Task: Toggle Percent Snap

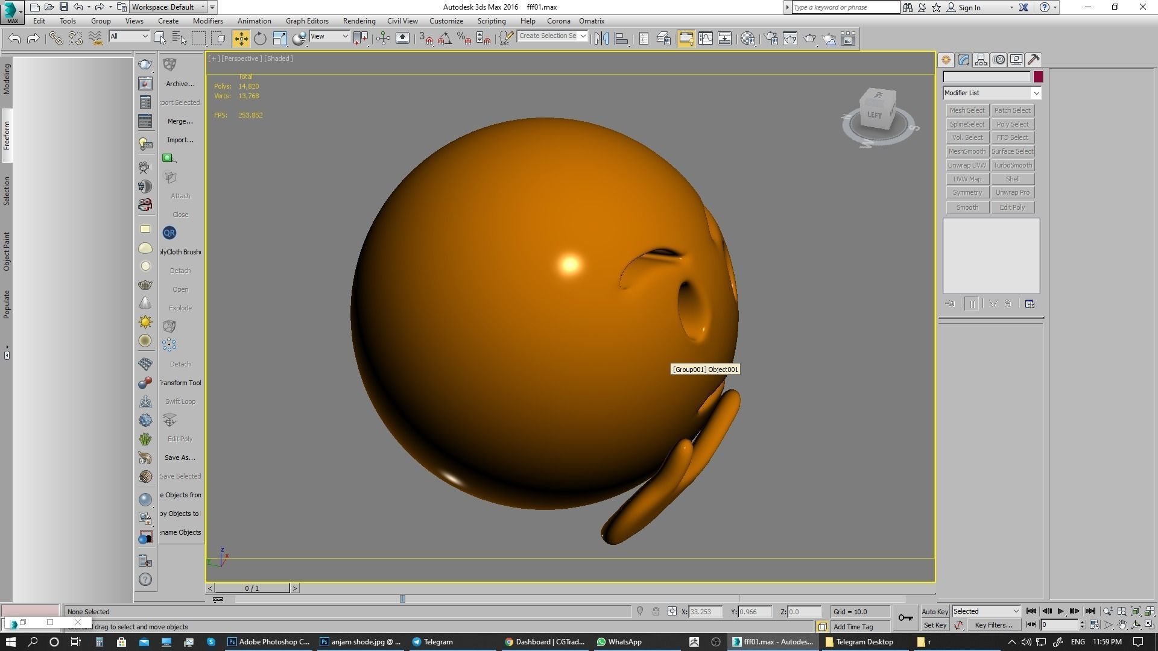Action: click(464, 39)
